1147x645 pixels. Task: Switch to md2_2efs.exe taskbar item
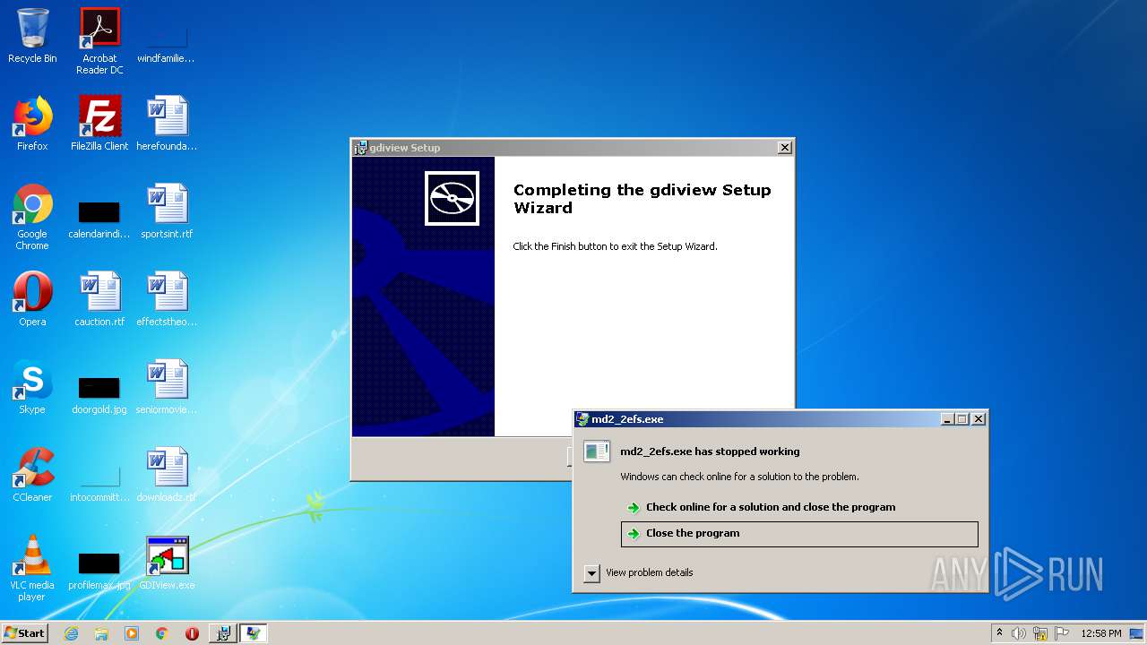[x=254, y=633]
